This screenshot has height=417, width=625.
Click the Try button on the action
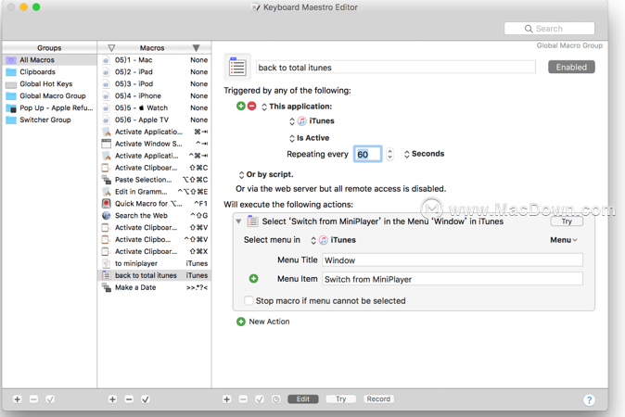click(567, 221)
